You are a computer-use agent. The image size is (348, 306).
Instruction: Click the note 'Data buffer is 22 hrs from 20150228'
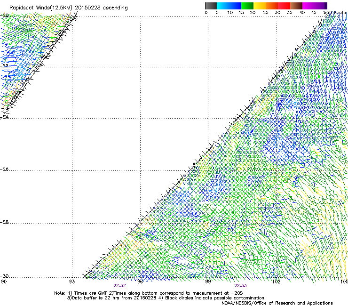coord(114,298)
